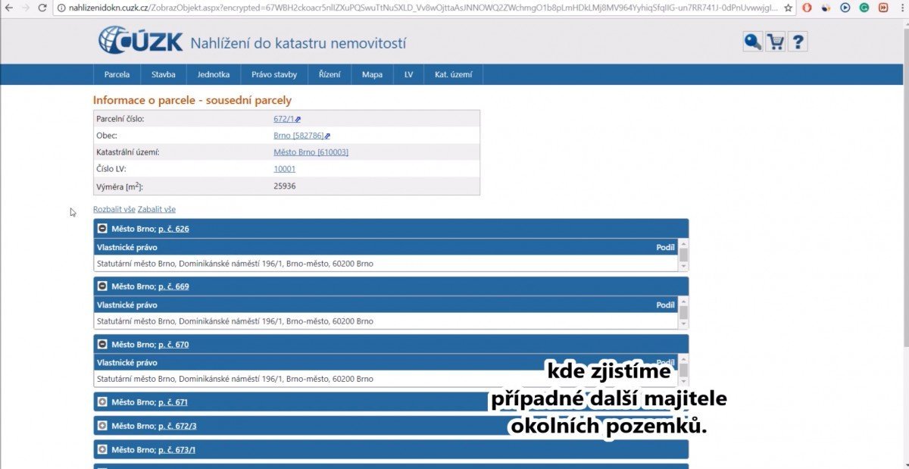Click the browser forward arrow
The width and height of the screenshot is (909, 469).
[27, 8]
